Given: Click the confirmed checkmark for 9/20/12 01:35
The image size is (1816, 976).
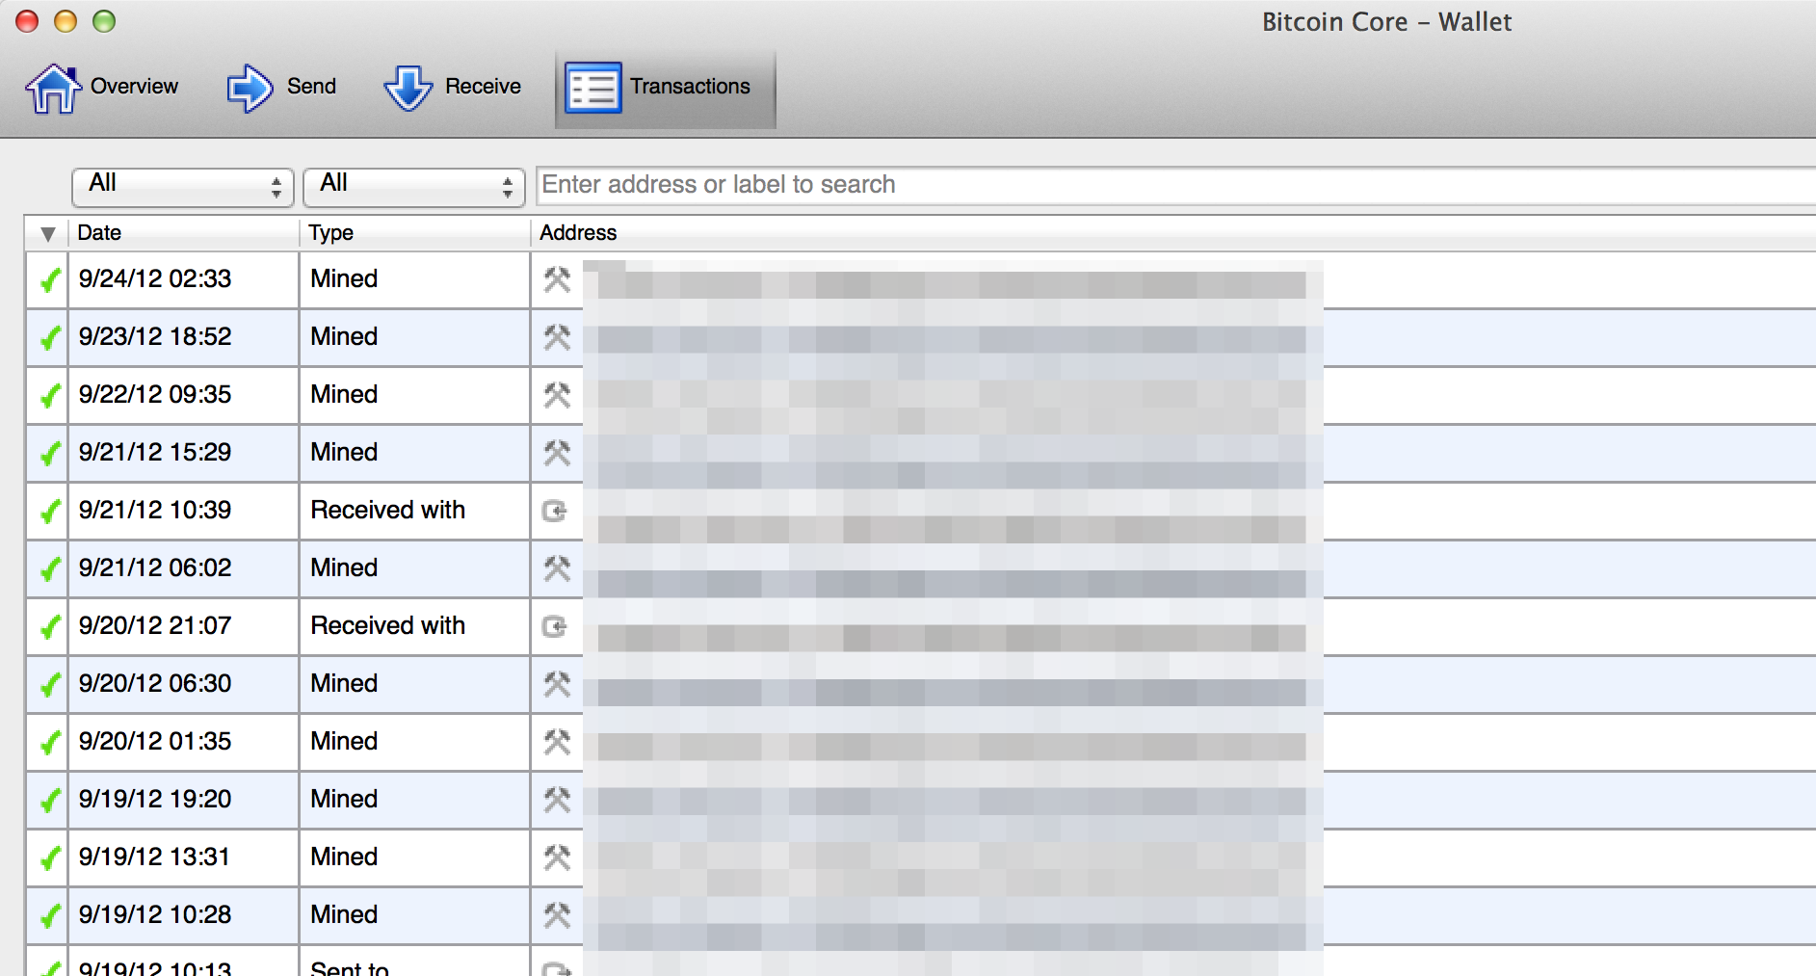Looking at the screenshot, I should coord(49,742).
